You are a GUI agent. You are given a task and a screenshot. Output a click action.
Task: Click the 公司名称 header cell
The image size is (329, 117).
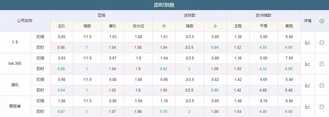click(25, 21)
